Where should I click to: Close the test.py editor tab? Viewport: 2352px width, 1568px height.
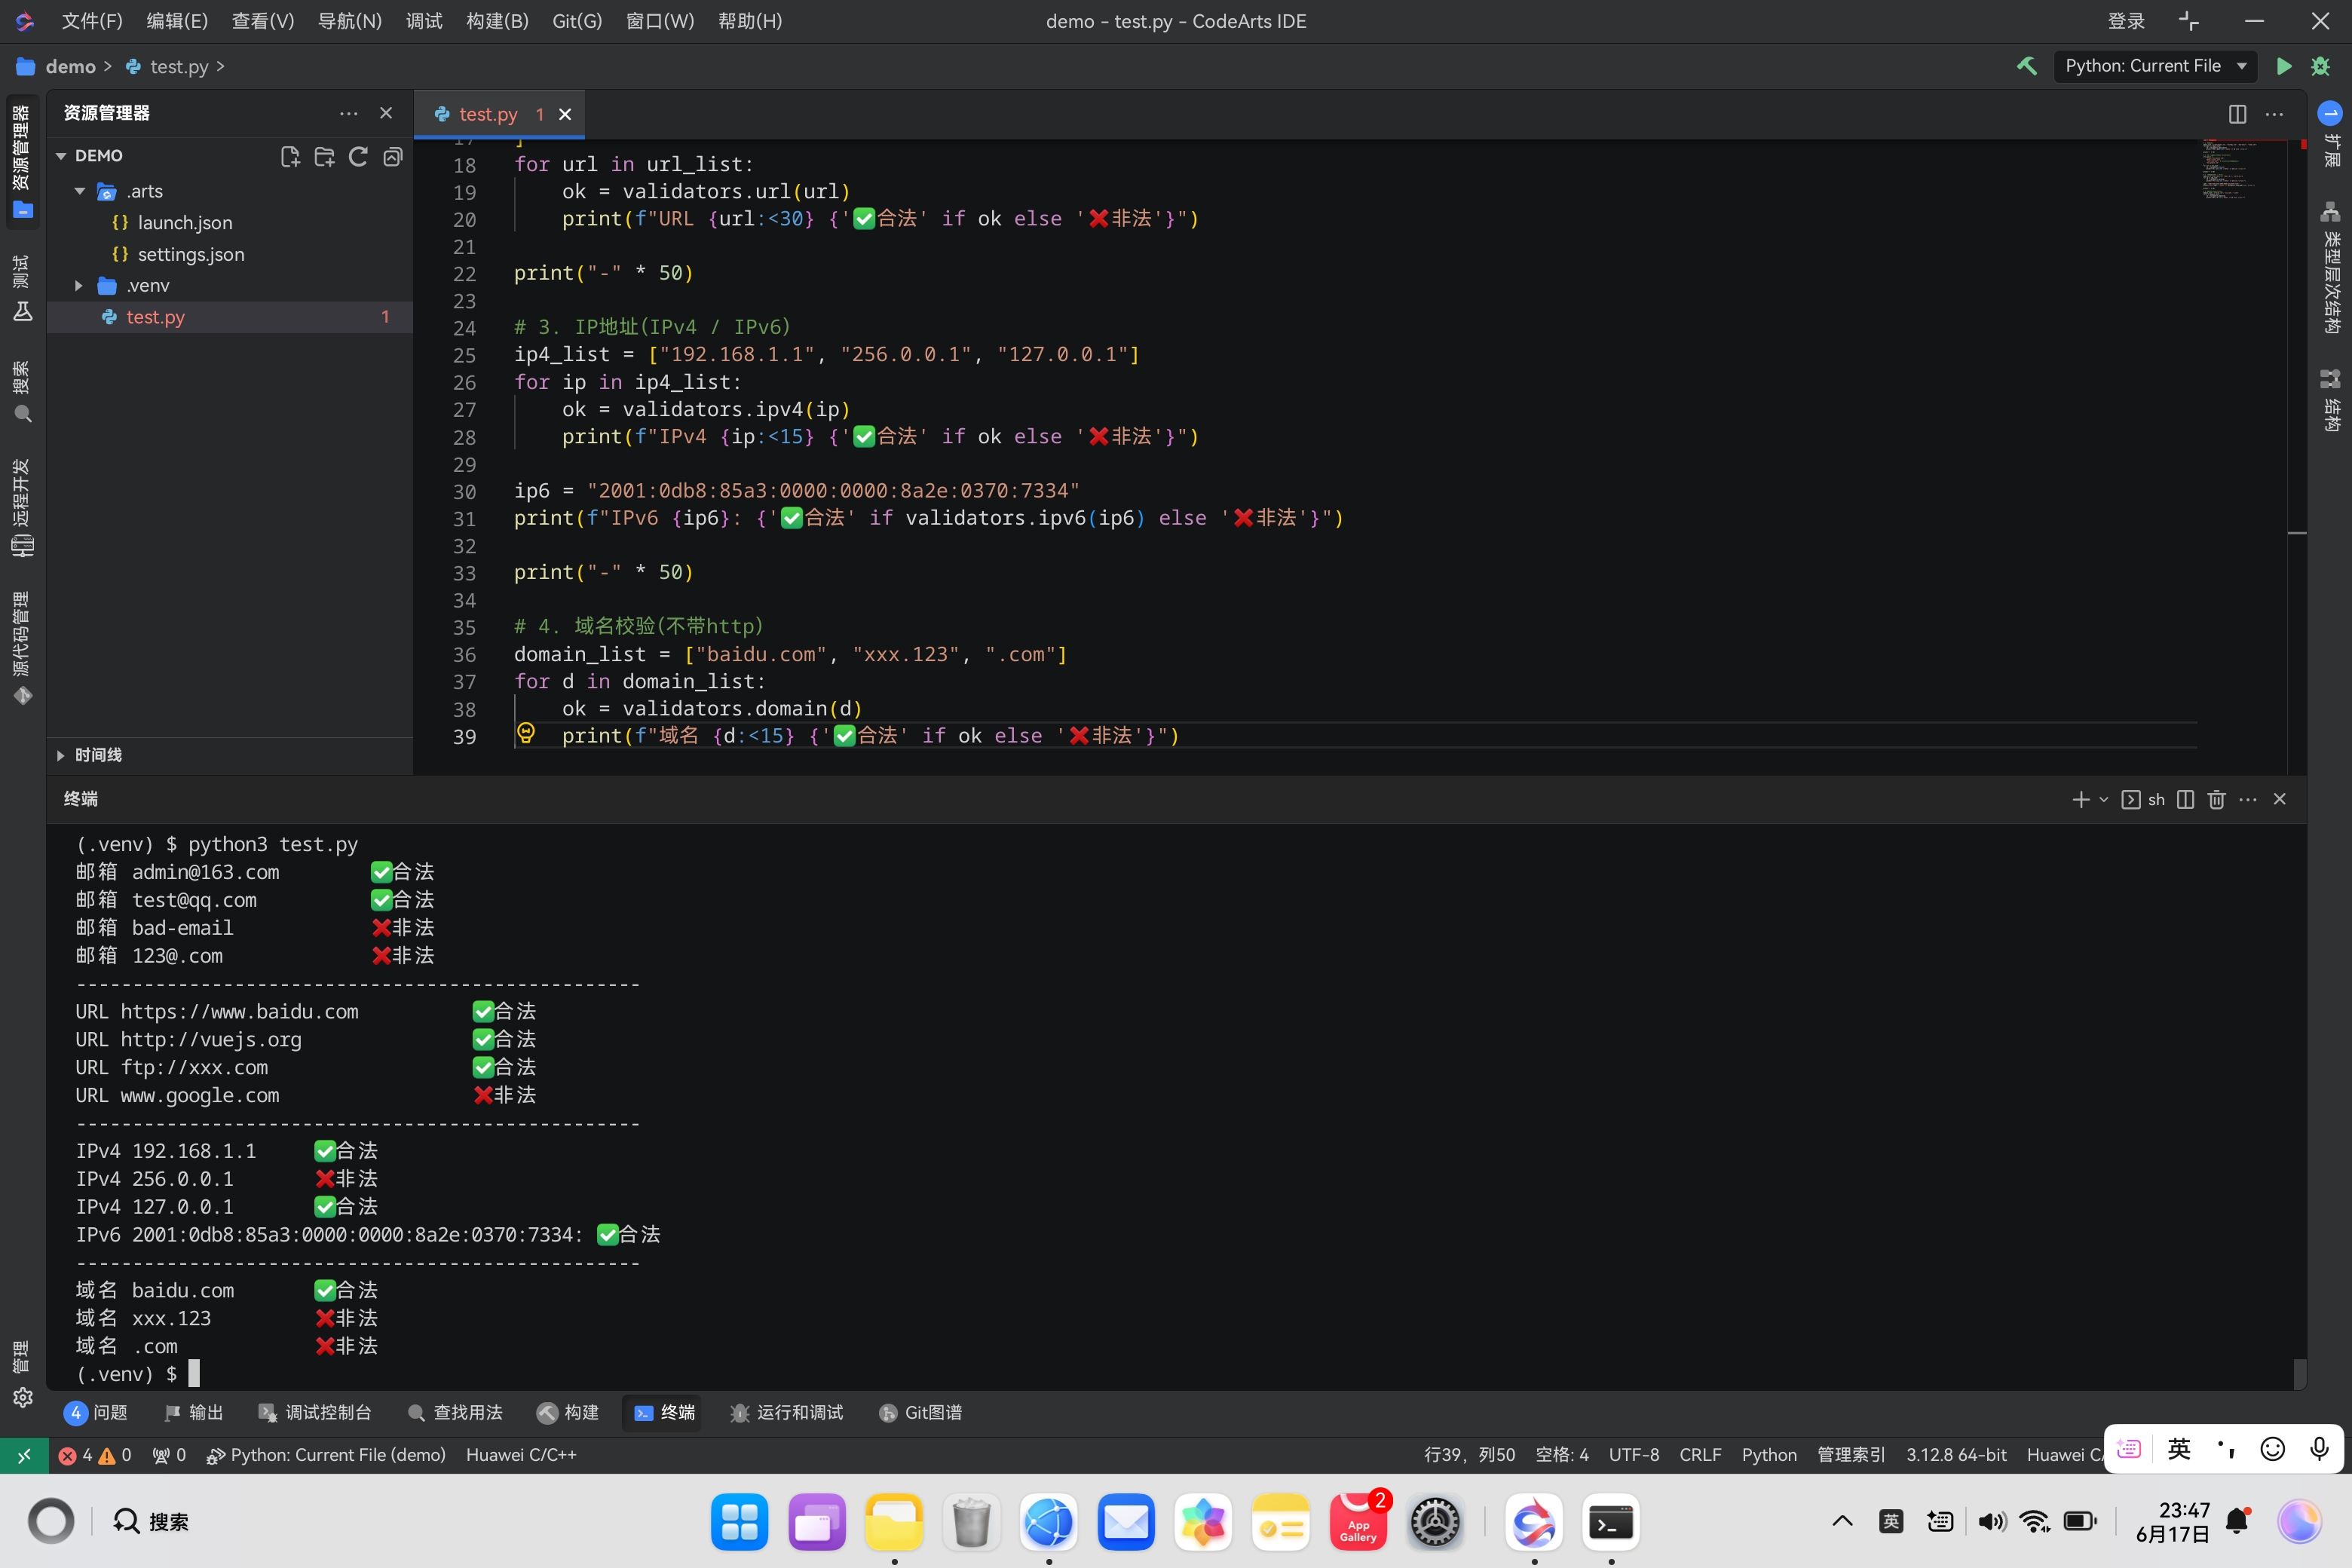[565, 114]
